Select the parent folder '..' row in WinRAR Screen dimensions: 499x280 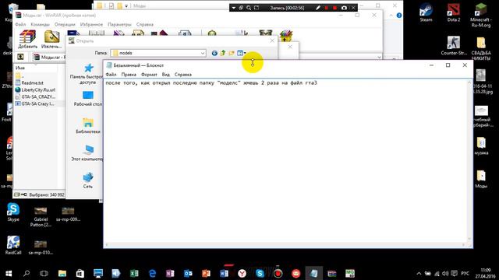click(19, 75)
